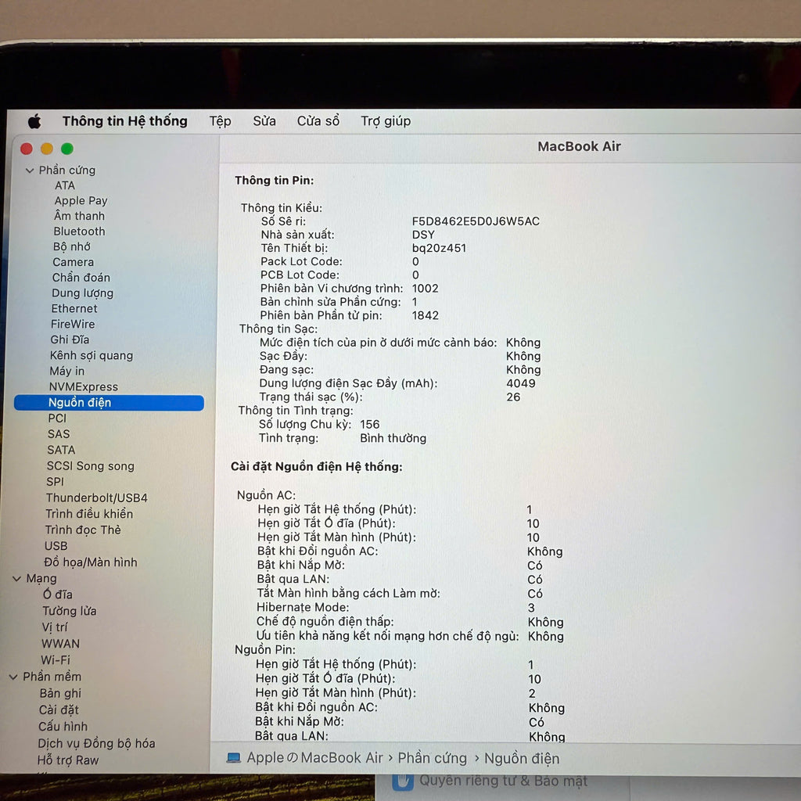Open the Sửa menu

(264, 121)
